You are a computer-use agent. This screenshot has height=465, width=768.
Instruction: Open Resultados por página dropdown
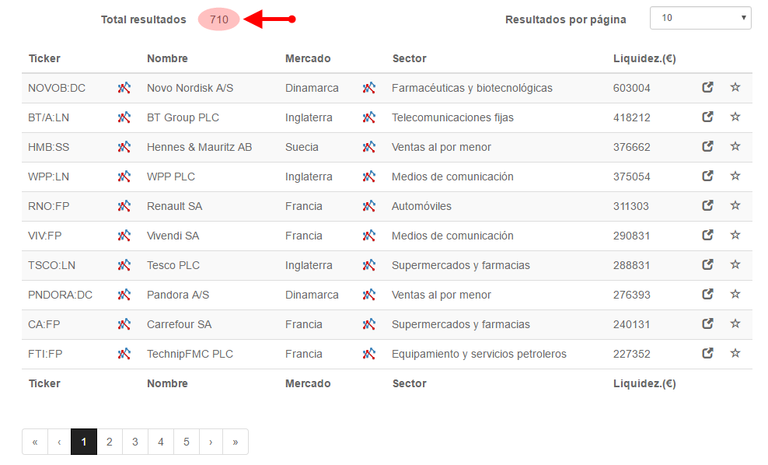(x=700, y=18)
